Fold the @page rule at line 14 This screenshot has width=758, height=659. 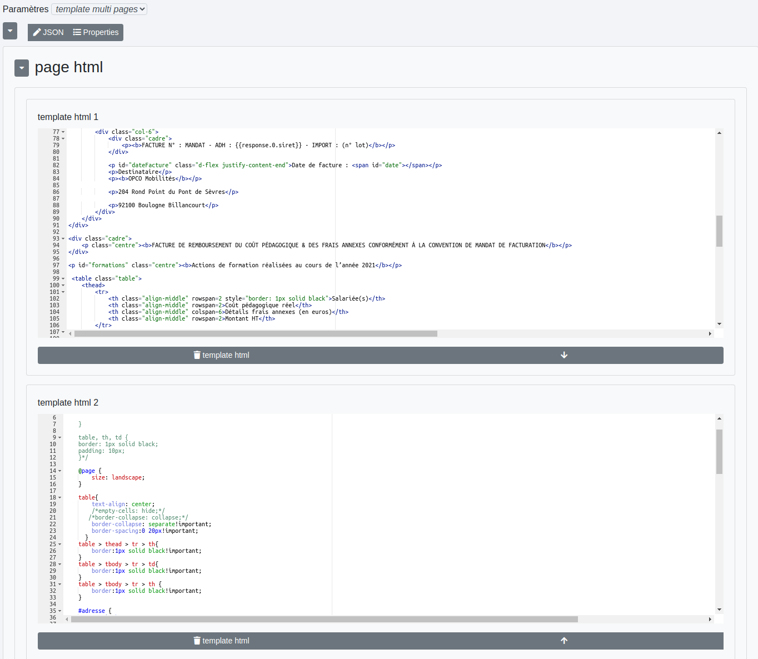click(60, 471)
